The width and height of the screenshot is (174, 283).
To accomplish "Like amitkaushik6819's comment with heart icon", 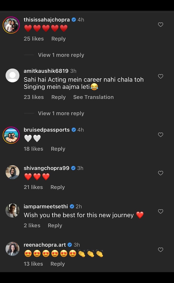I will [x=160, y=76].
